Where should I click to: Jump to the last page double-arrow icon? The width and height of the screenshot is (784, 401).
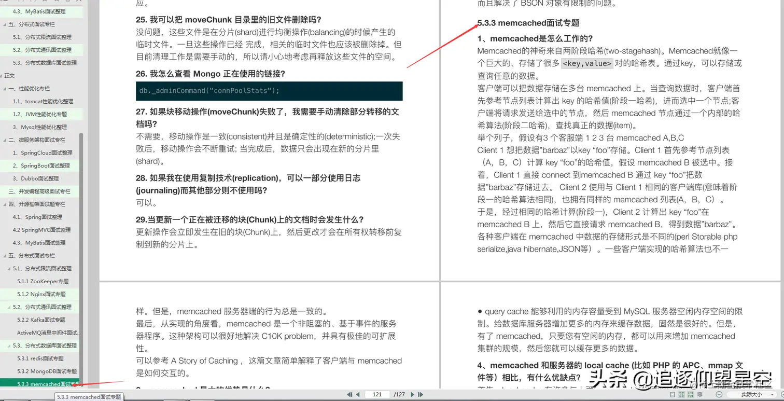(x=420, y=394)
